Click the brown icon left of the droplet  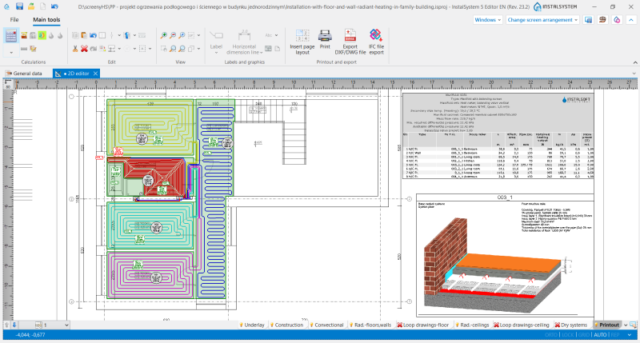[x=602, y=19]
